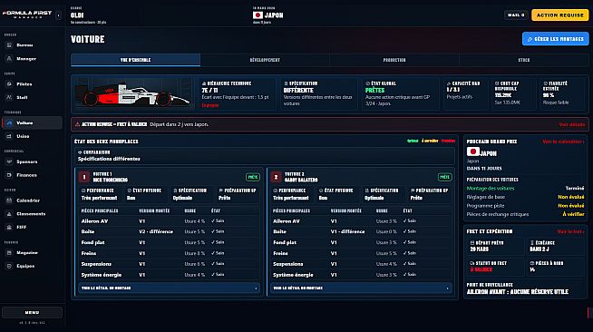Open the Développement tab

pos(265,60)
